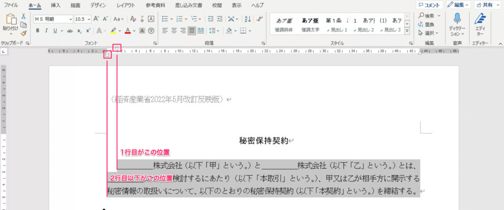Open the 選択 (Select) dropdown
The image size is (504, 210).
tap(429, 33)
